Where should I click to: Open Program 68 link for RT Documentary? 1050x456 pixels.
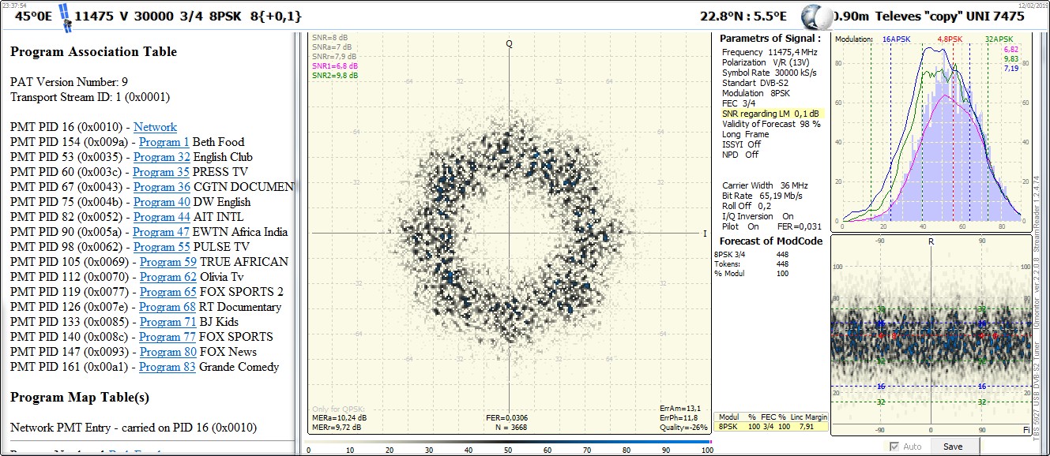[167, 307]
